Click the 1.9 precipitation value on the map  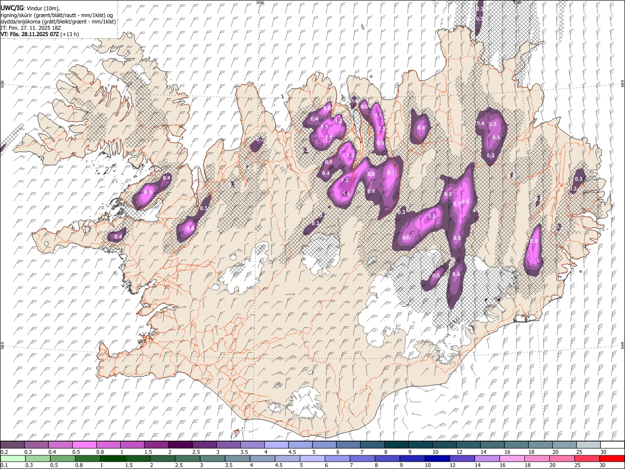pos(329,138)
